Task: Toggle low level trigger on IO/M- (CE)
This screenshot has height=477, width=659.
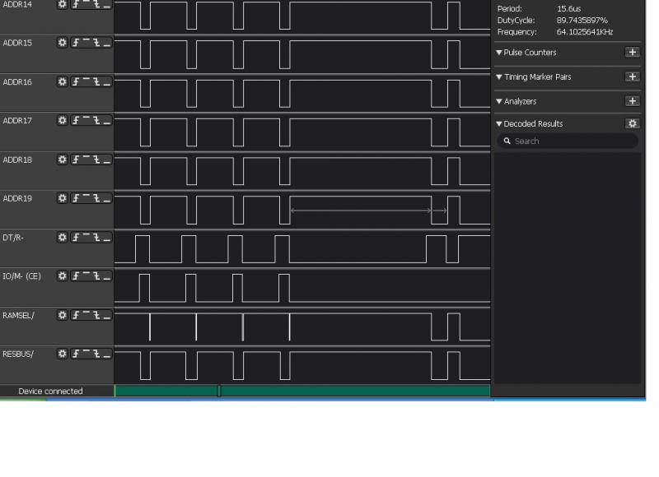Action: click(106, 276)
